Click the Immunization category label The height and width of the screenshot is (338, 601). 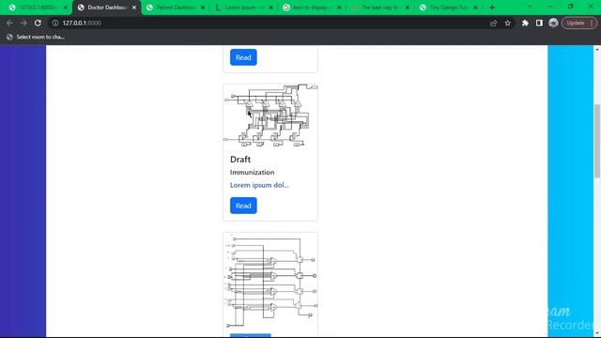click(x=253, y=173)
